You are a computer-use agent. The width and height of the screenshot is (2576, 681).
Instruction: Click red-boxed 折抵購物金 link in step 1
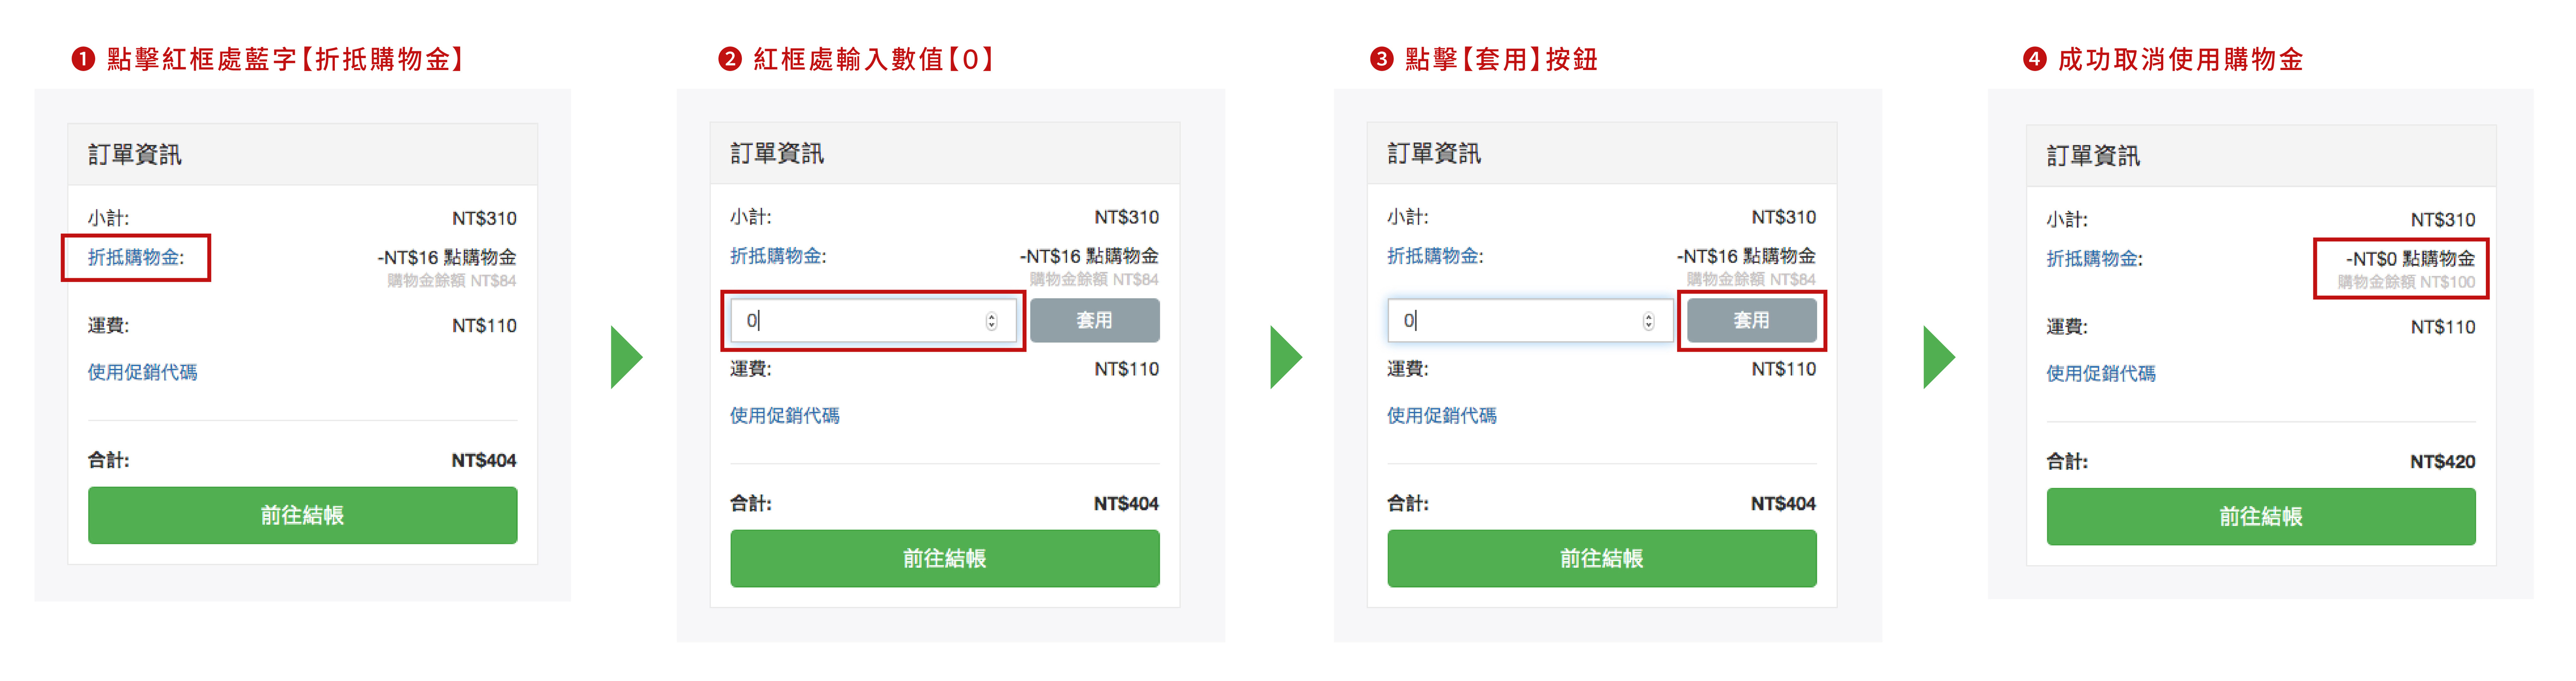(x=135, y=258)
